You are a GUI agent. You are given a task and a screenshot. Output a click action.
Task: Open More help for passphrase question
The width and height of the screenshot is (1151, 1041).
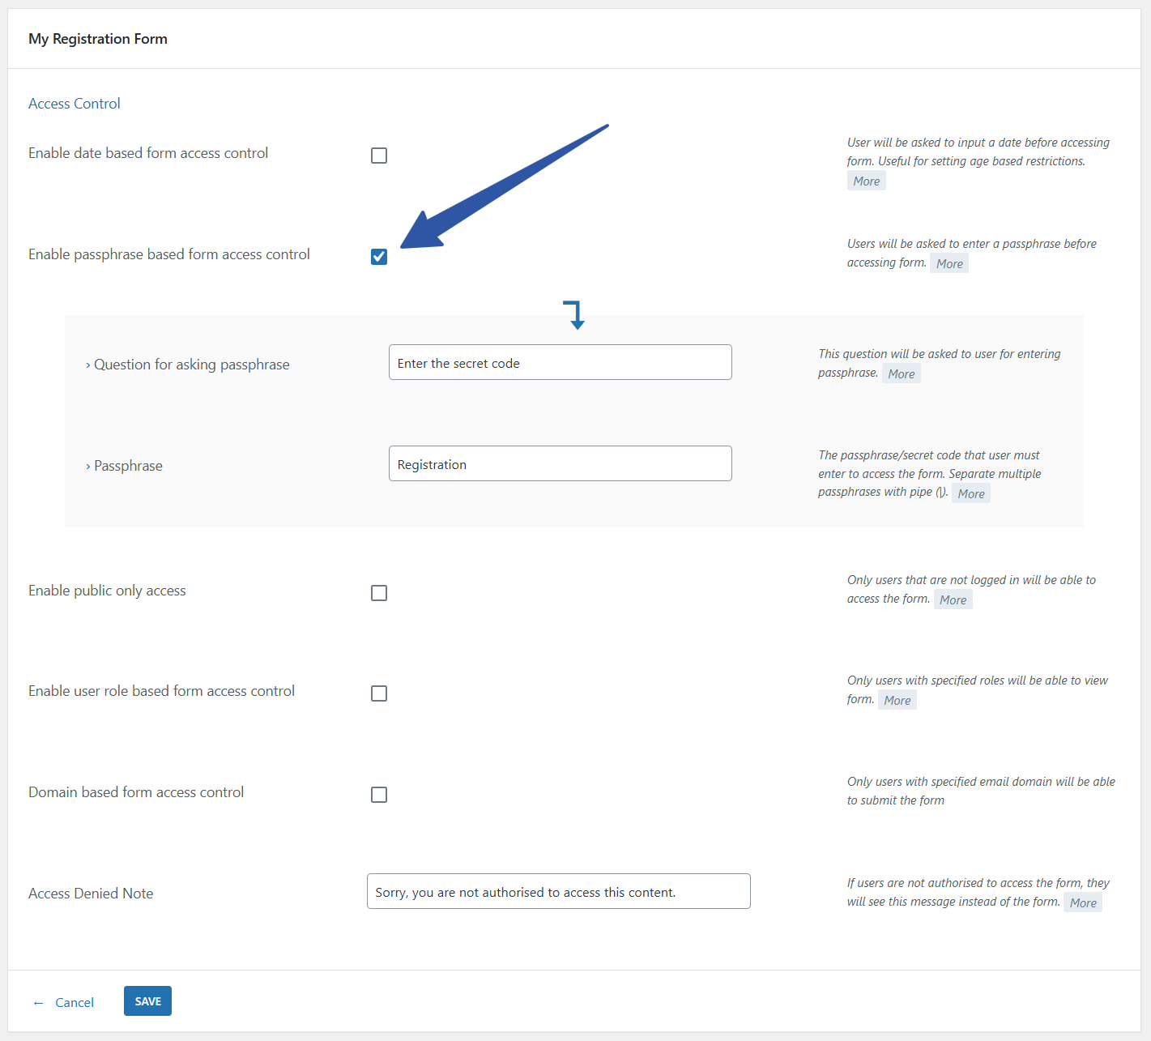tap(901, 374)
